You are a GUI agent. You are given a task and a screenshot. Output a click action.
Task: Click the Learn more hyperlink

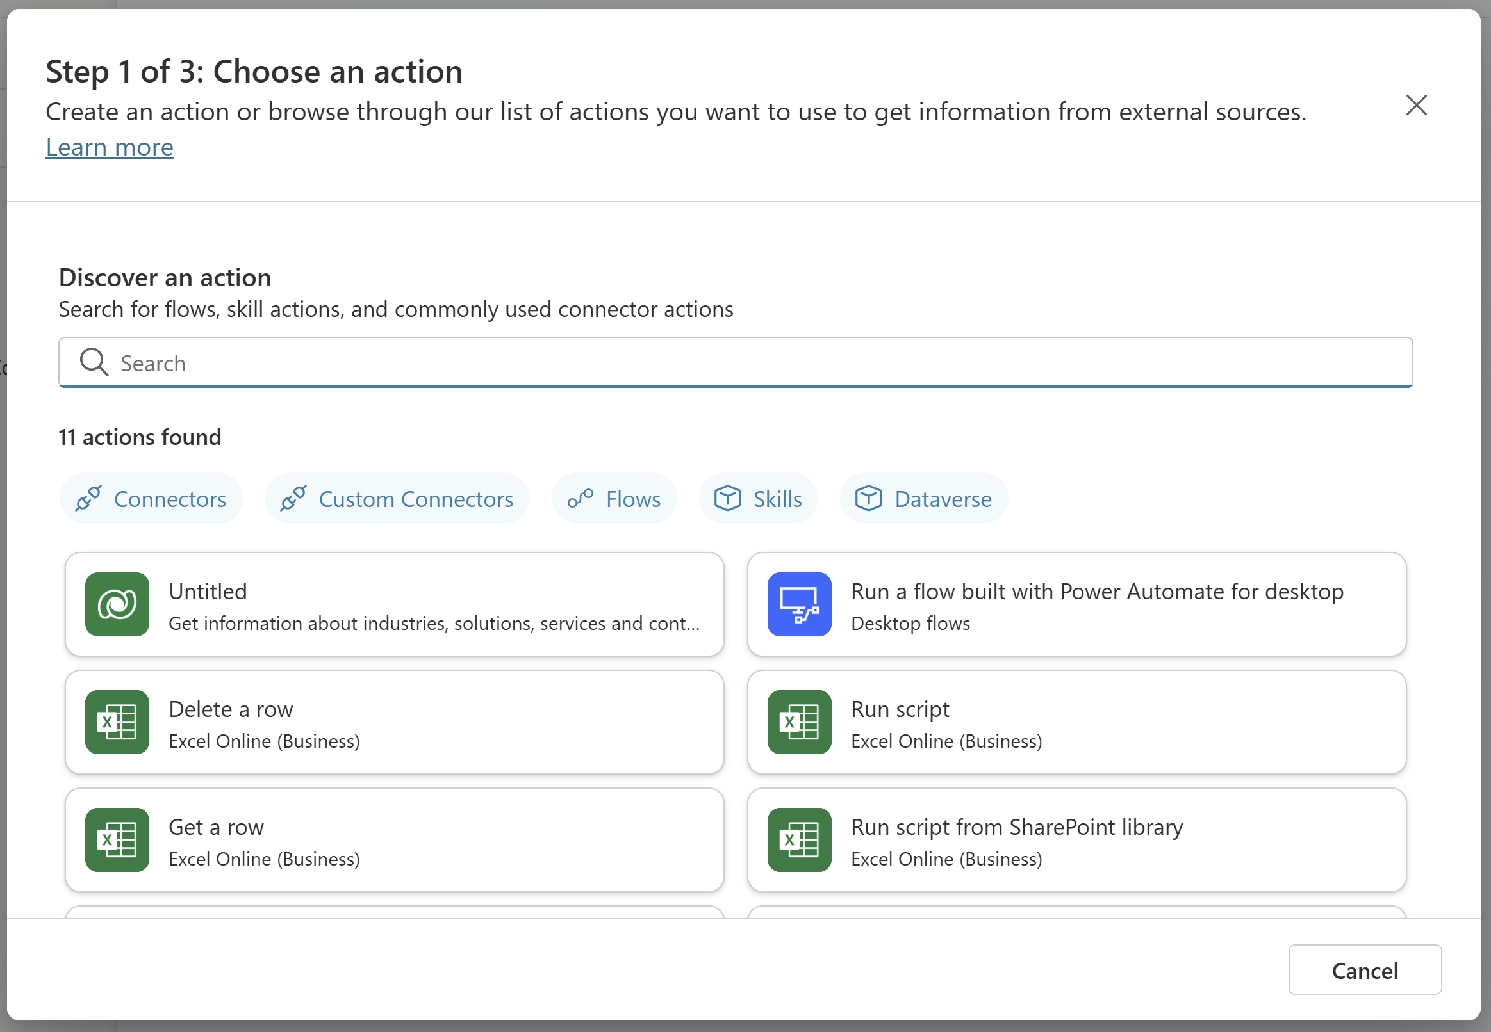tap(110, 146)
